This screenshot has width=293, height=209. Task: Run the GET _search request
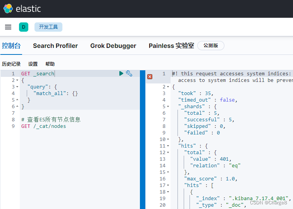(x=121, y=73)
